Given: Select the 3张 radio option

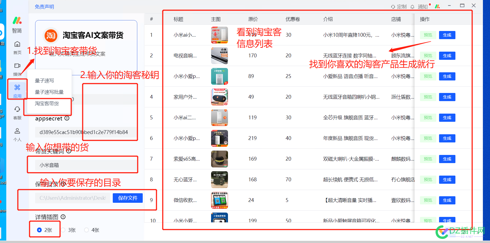Looking at the screenshot, I should coord(63,230).
